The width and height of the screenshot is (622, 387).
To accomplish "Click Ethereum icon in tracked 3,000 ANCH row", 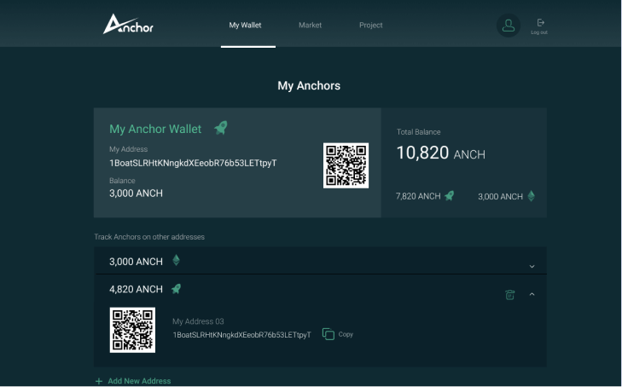I will [x=176, y=260].
